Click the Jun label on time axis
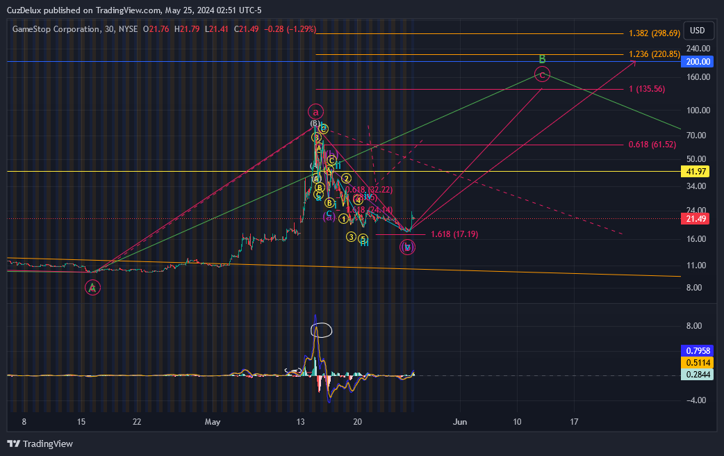 click(460, 422)
